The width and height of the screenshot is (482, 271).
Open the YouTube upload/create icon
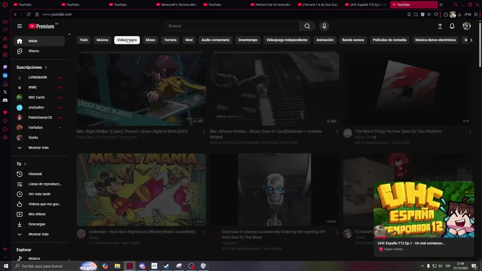[x=440, y=26]
